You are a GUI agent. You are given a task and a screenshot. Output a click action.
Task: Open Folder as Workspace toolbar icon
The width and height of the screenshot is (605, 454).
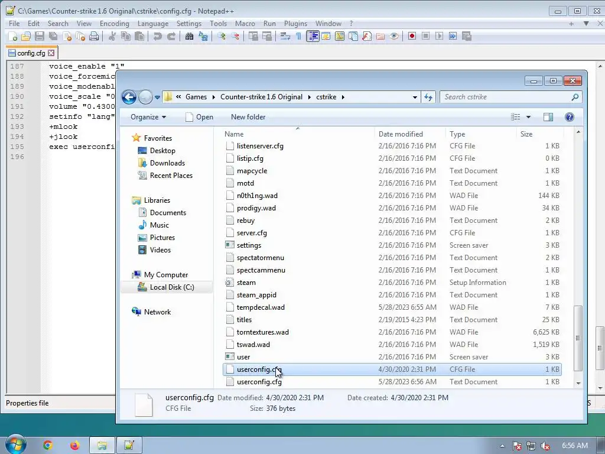(x=380, y=36)
